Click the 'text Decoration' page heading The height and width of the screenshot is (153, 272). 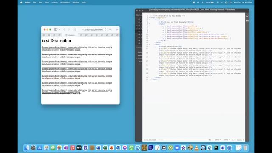57,41
